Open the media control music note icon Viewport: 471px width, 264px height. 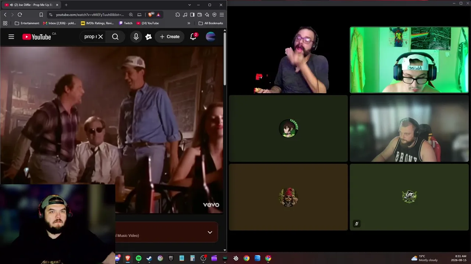point(185,15)
